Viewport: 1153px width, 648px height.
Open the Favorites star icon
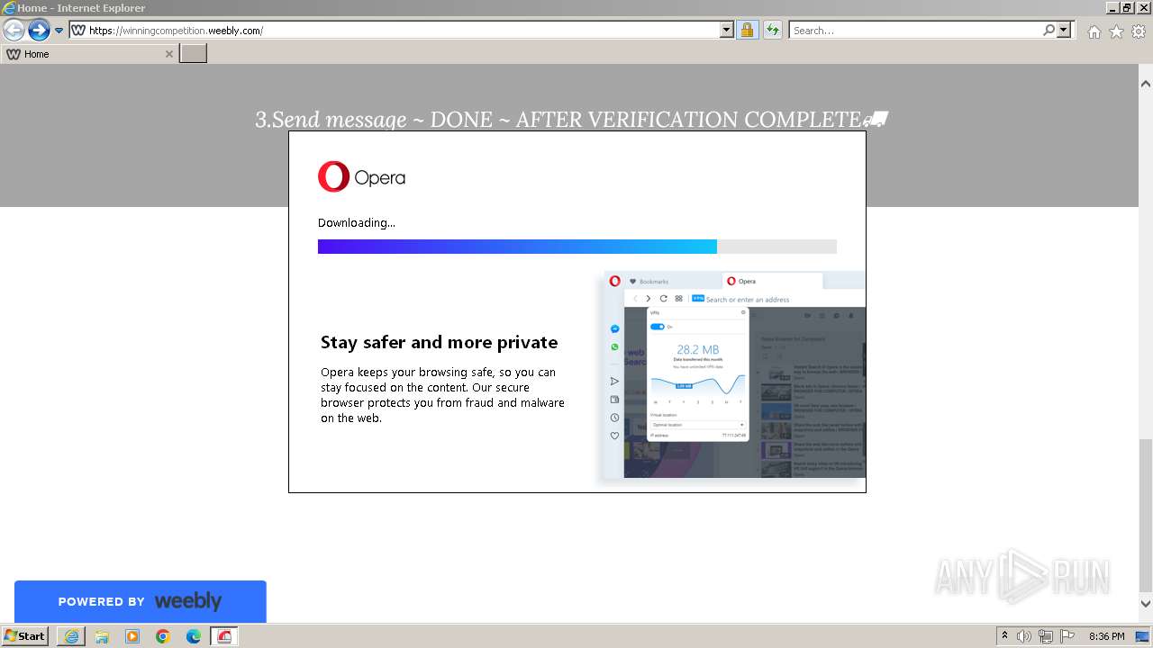[1116, 31]
